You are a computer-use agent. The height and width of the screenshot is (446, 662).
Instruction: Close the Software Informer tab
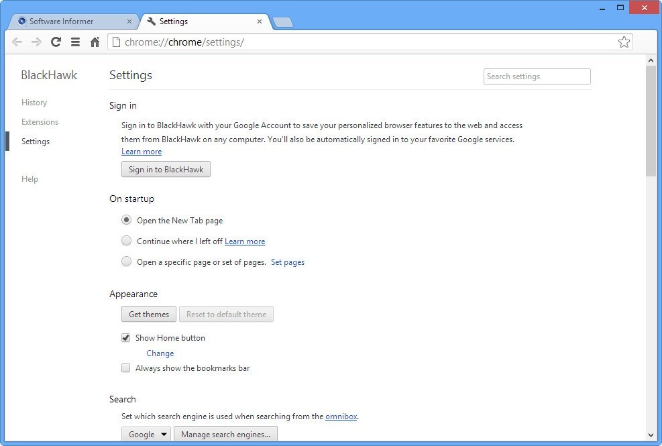click(129, 21)
